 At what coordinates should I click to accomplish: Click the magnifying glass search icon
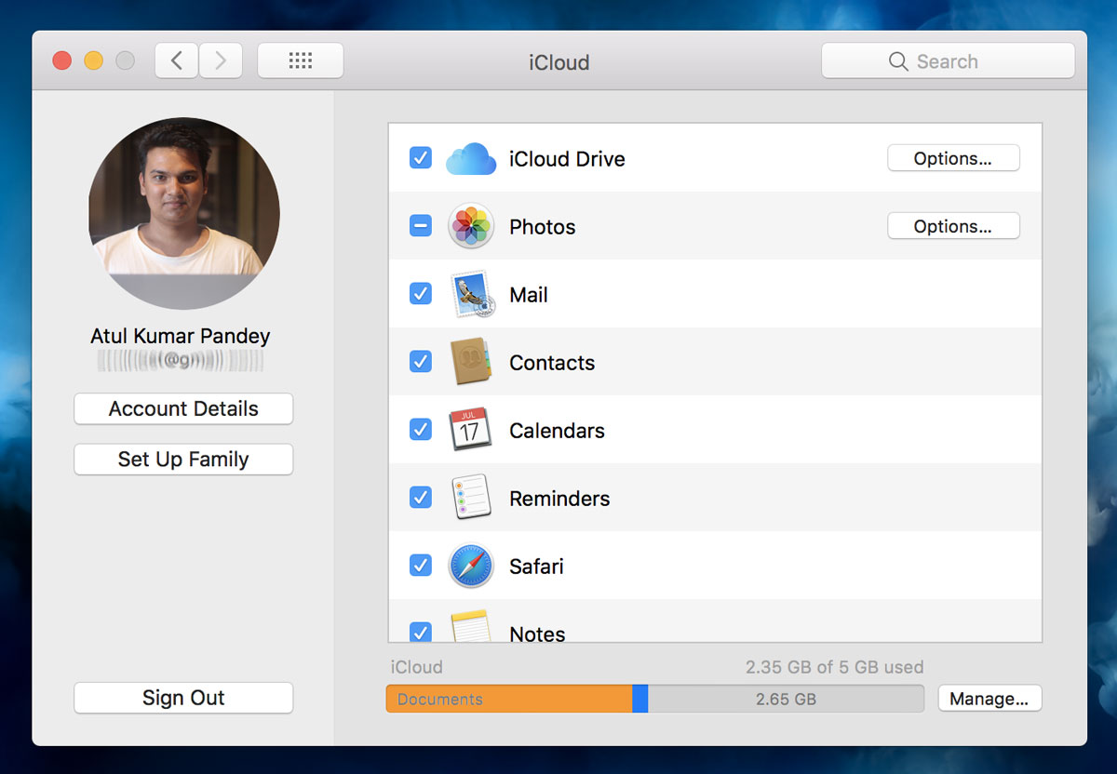click(898, 61)
